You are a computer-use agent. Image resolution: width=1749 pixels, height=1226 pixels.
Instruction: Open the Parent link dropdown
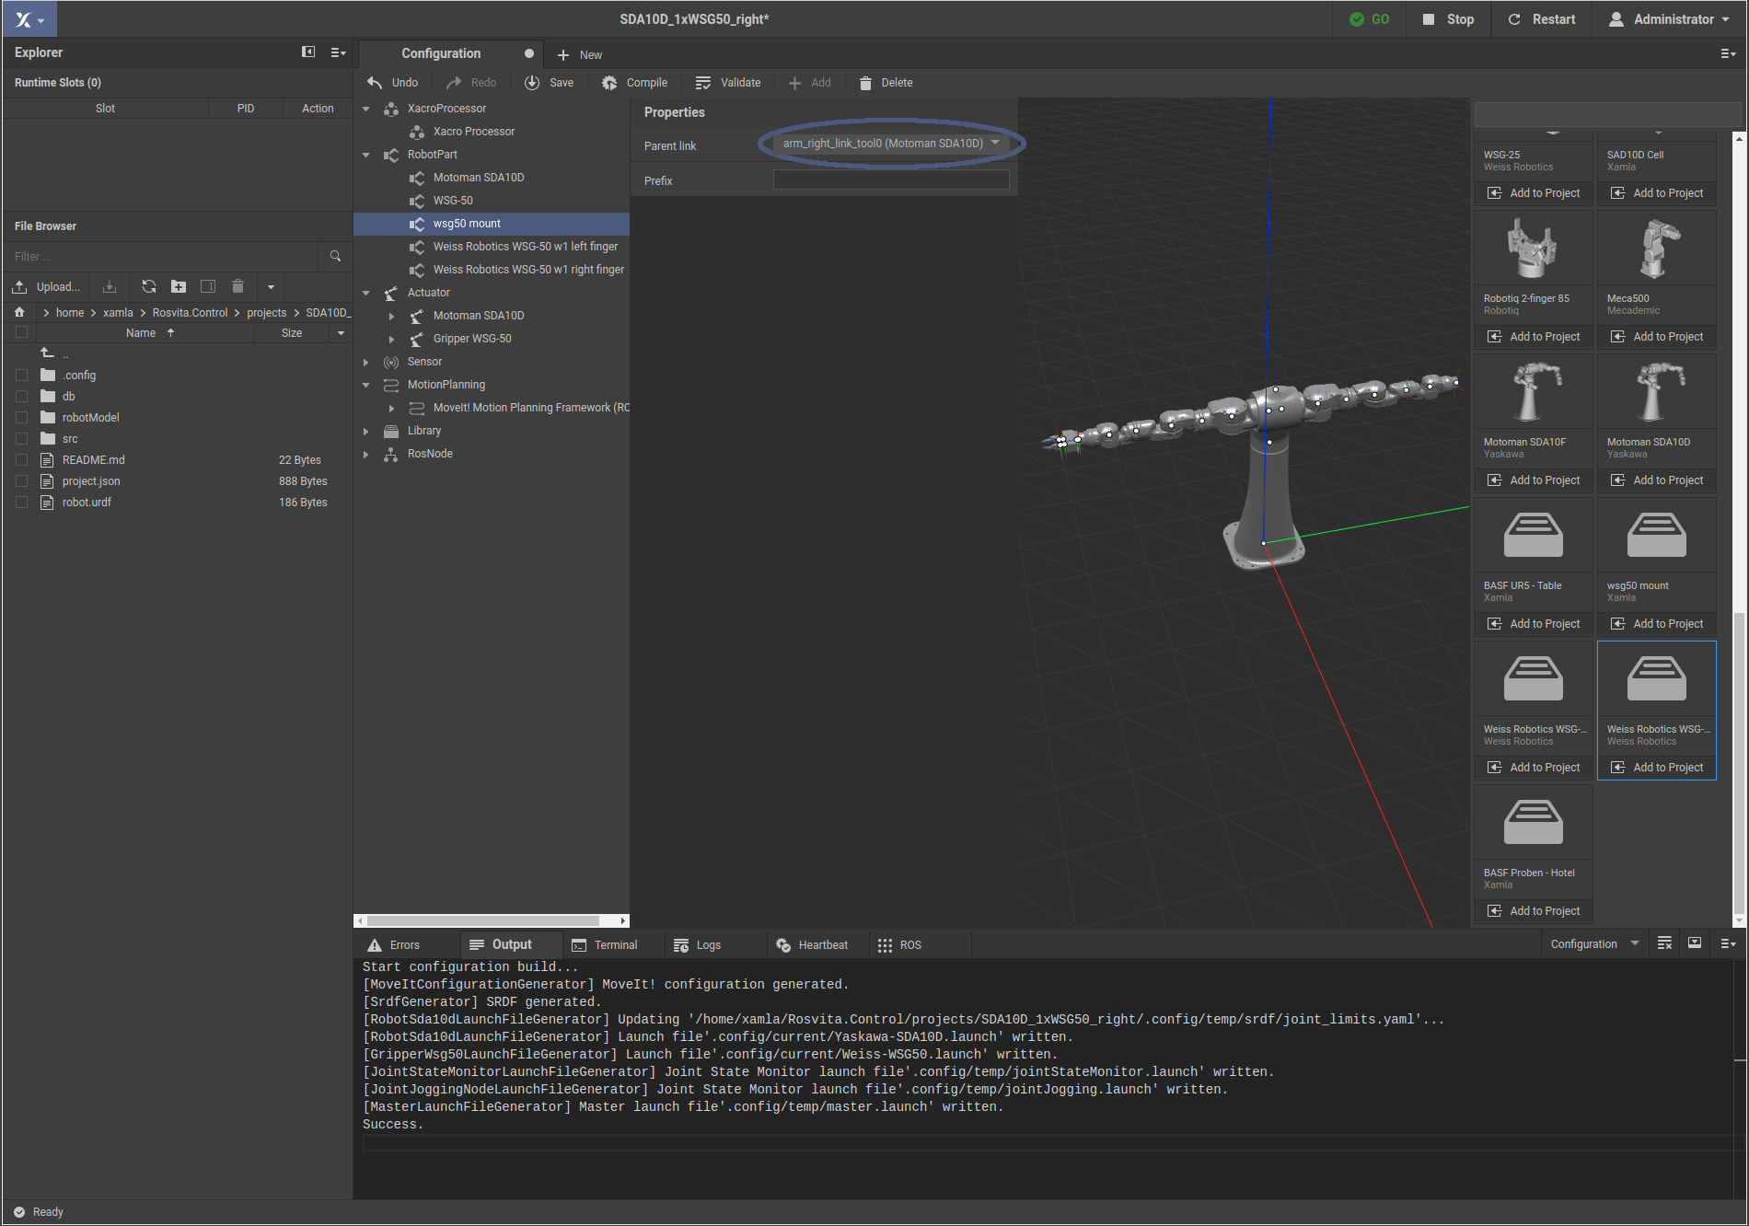pyautogui.click(x=890, y=144)
